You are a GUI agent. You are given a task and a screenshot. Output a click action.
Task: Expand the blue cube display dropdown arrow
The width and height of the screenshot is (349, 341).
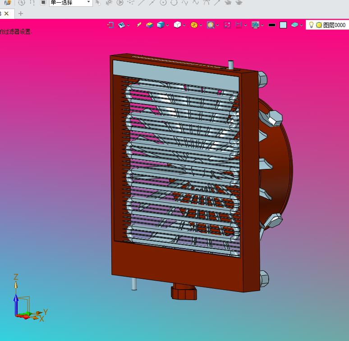167,25
